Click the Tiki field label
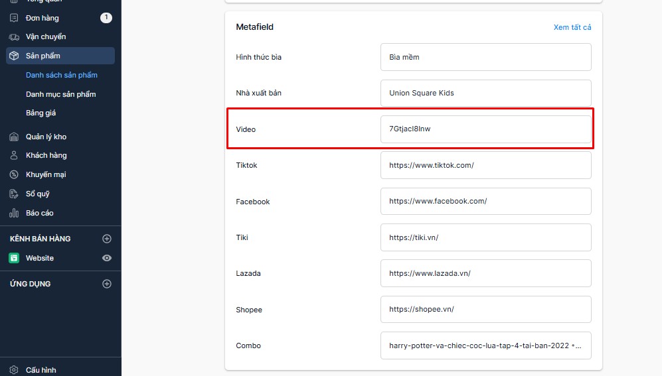 (242, 238)
